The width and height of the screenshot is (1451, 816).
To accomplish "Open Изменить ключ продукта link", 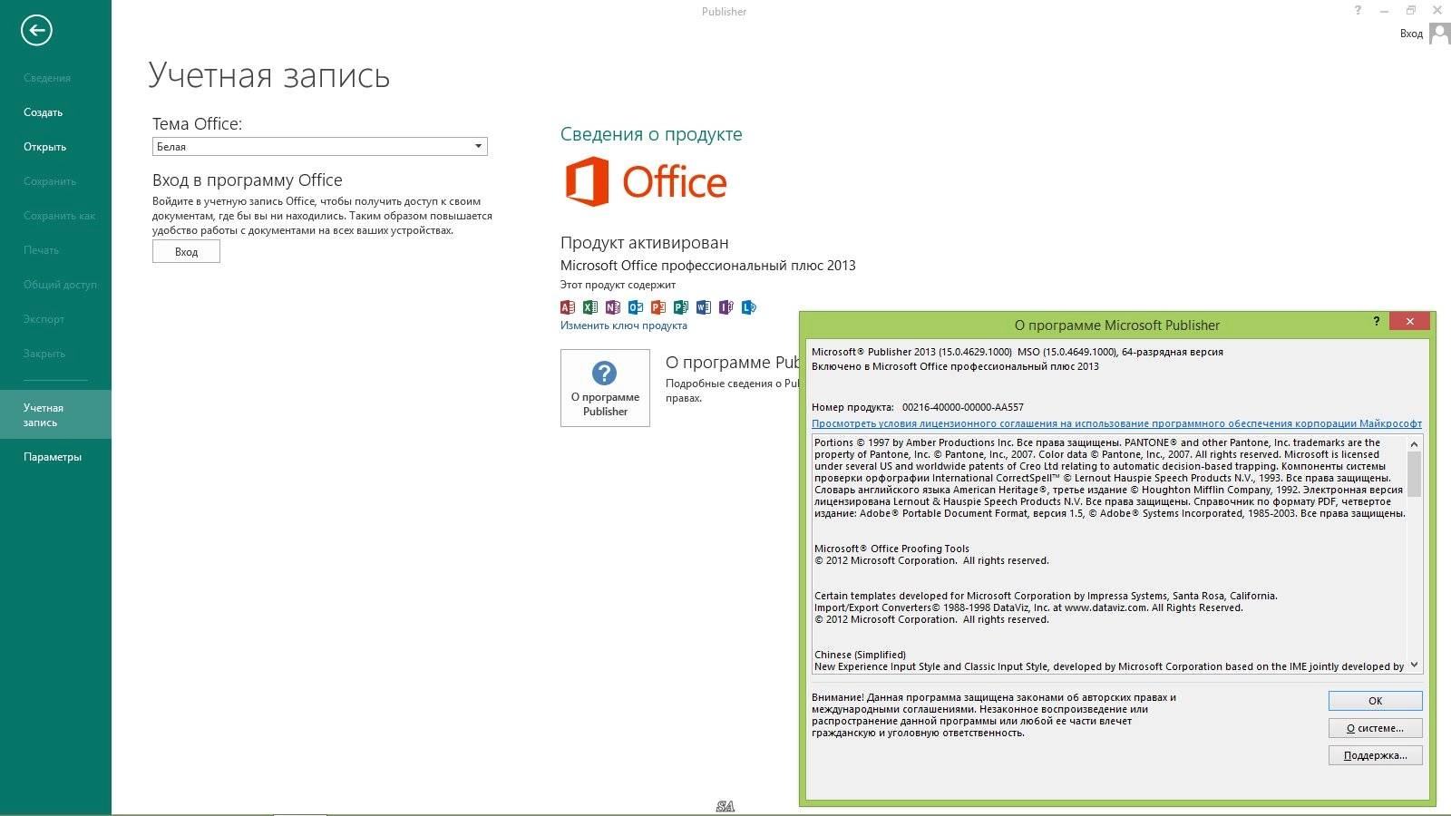I will click(x=624, y=325).
